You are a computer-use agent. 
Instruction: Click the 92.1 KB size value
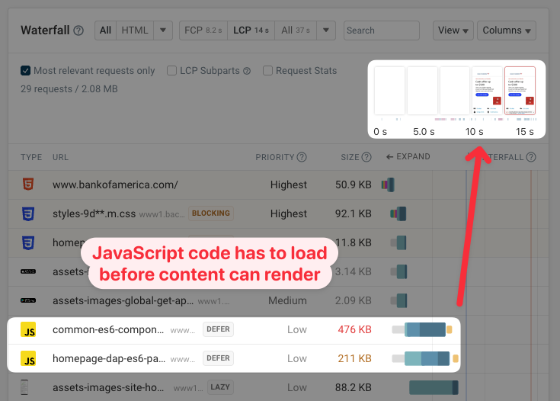pos(354,213)
